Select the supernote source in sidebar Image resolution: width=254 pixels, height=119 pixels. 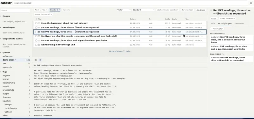pyautogui.click(x=16, y=67)
